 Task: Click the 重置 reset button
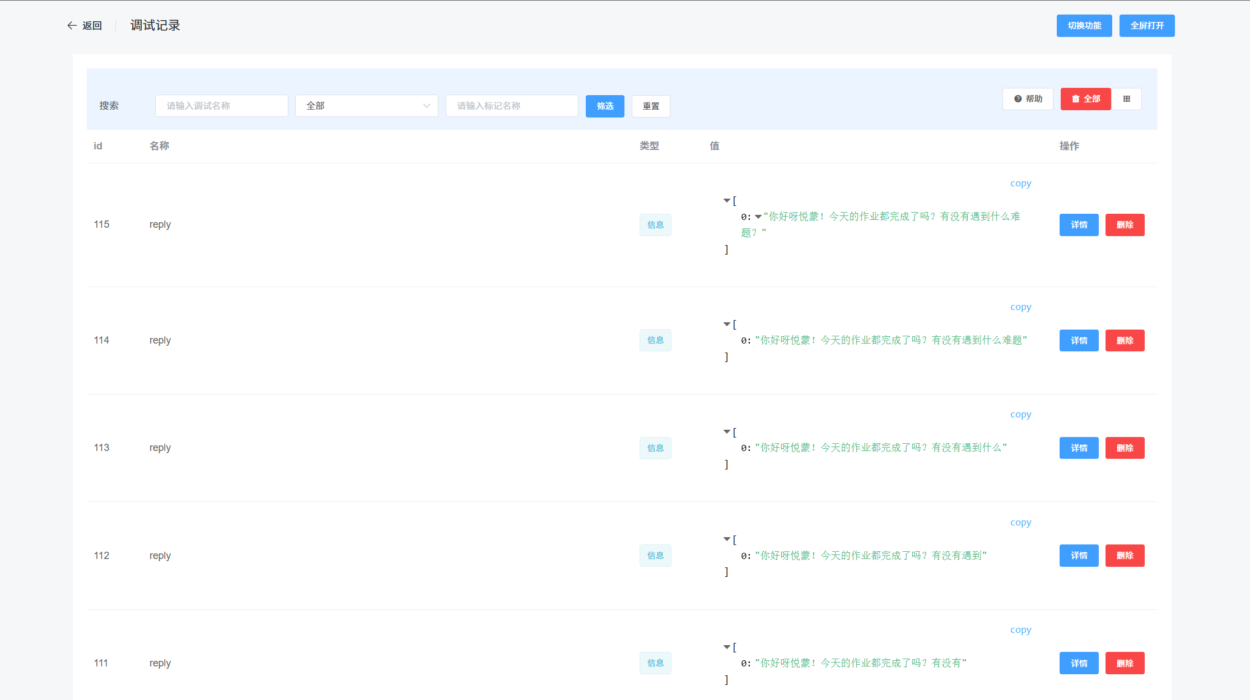coord(651,106)
